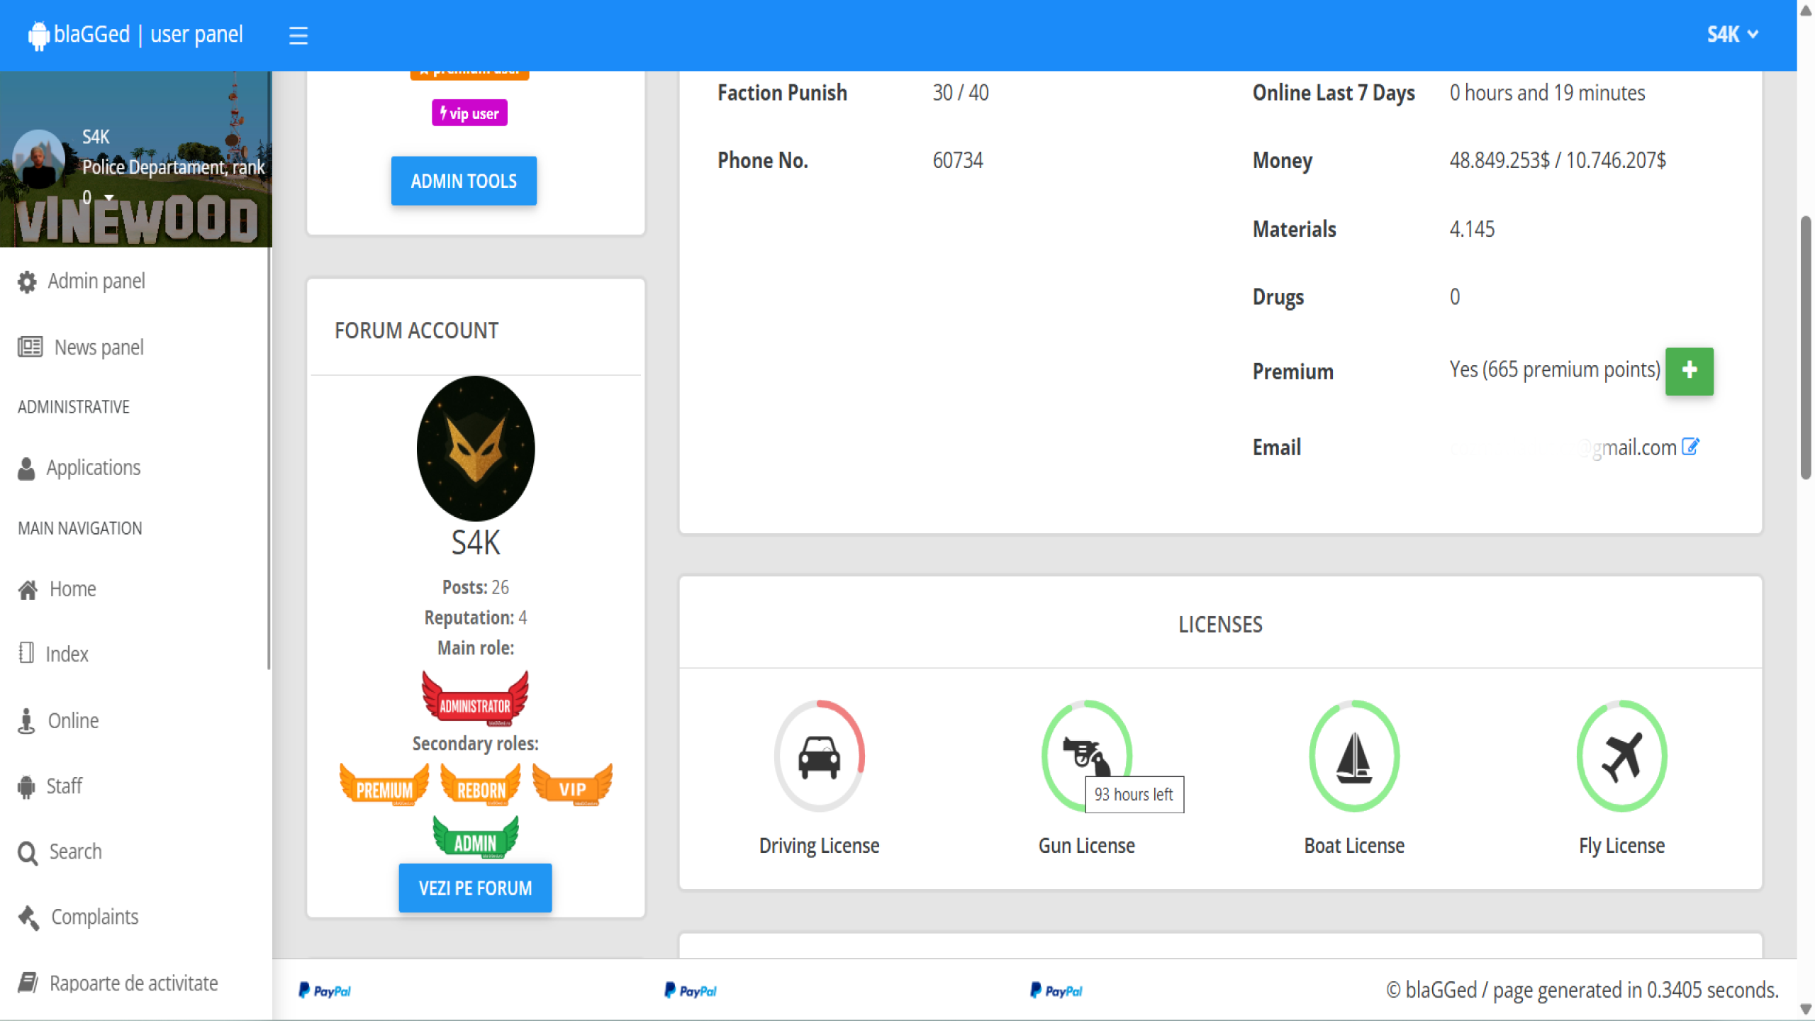Expand the profile arrow under rank text
Image resolution: width=1815 pixels, height=1021 pixels.
tap(109, 197)
